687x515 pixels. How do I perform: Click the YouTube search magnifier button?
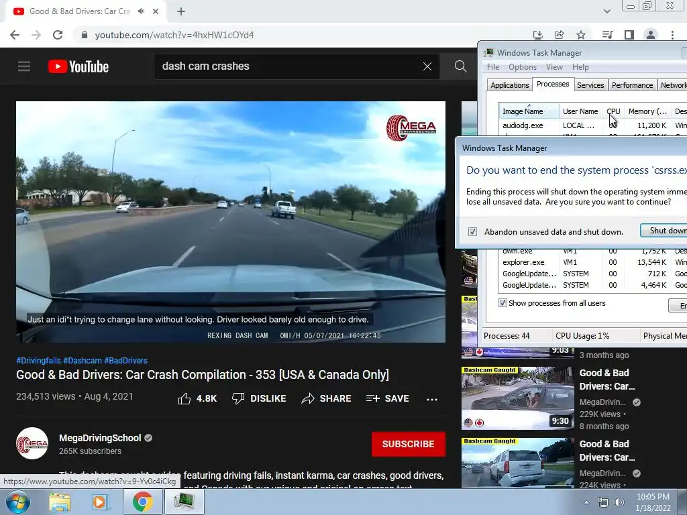[x=460, y=66]
